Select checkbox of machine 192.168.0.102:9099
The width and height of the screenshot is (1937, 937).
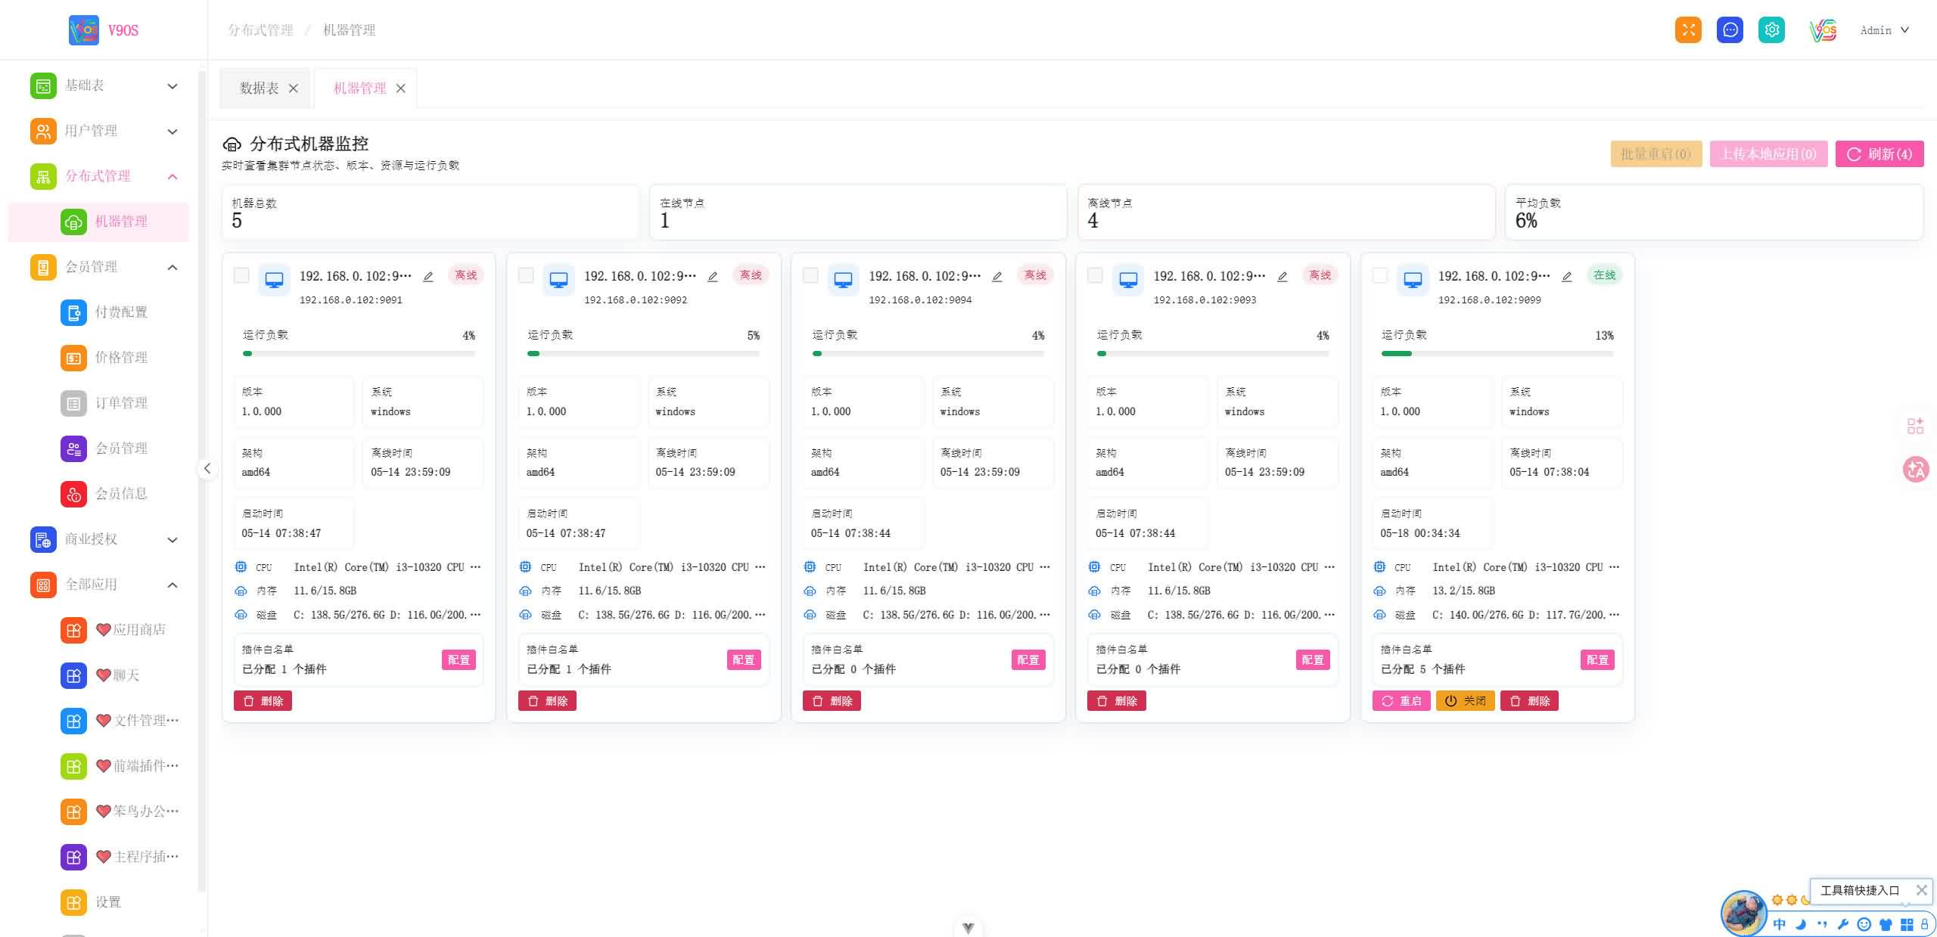pyautogui.click(x=1380, y=275)
